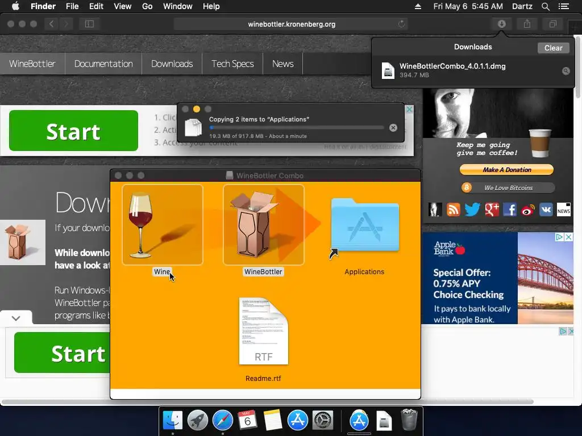The width and height of the screenshot is (582, 436).
Task: Close the Apple Bank ad
Action: pos(568,237)
